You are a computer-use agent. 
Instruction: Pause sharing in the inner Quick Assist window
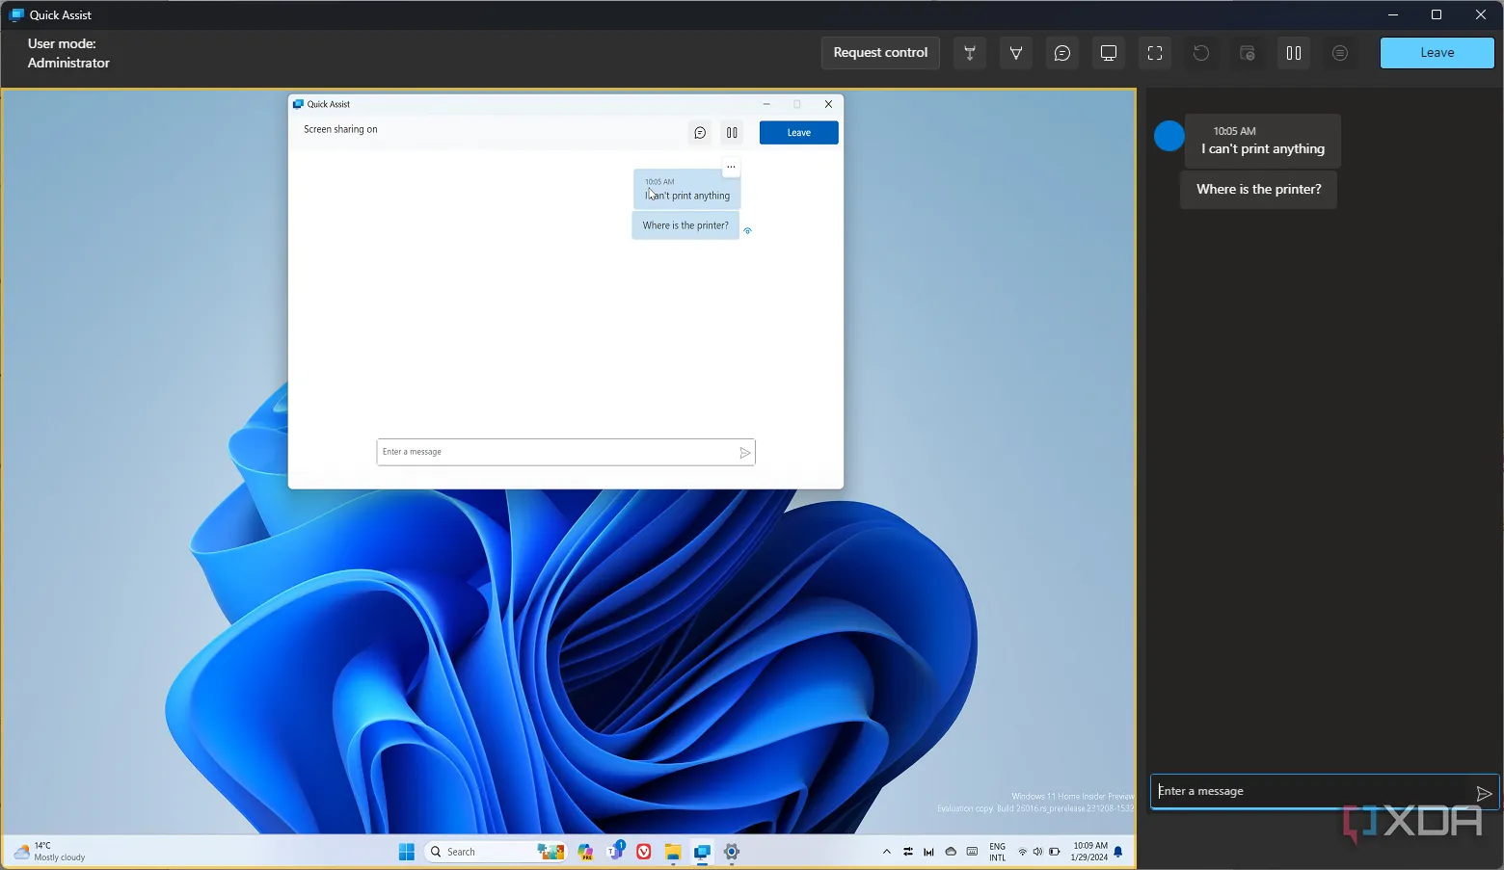coord(732,132)
